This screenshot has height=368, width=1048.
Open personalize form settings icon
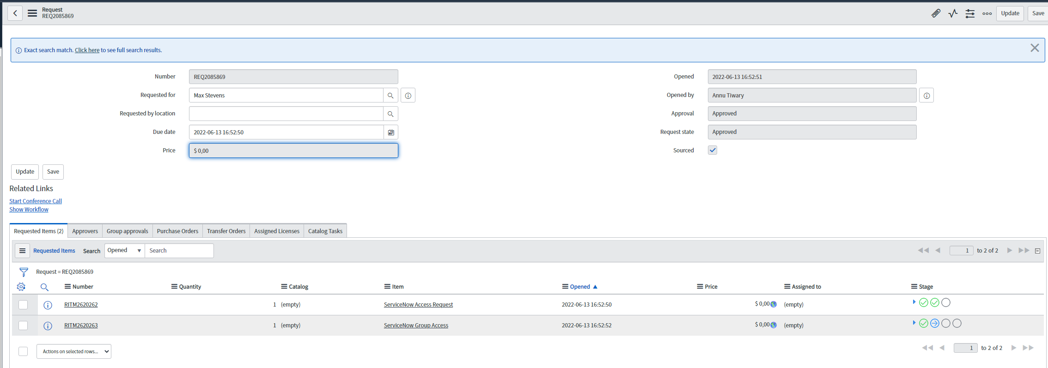pos(970,13)
